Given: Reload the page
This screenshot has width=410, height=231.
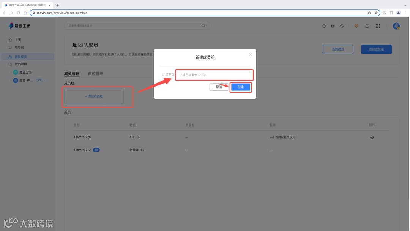Looking at the screenshot, I should (x=18, y=13).
